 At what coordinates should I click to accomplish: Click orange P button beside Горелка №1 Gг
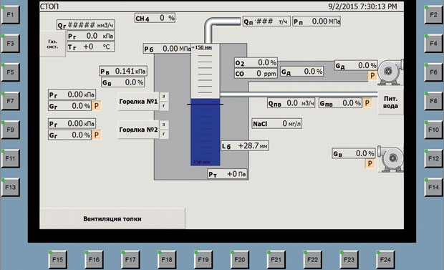click(97, 106)
